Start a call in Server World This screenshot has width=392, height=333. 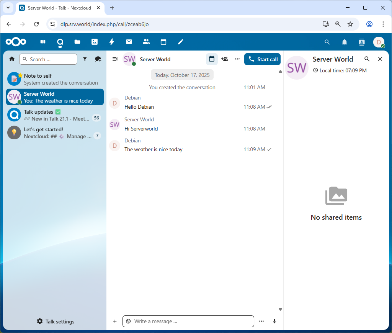pos(262,59)
